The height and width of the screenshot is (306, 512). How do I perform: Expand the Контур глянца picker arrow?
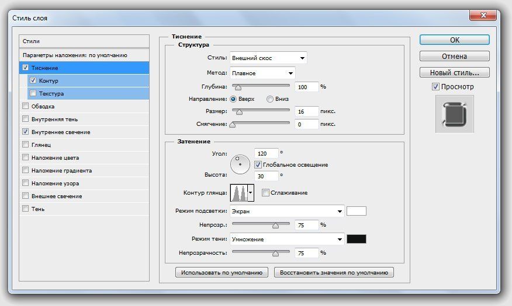tap(251, 193)
